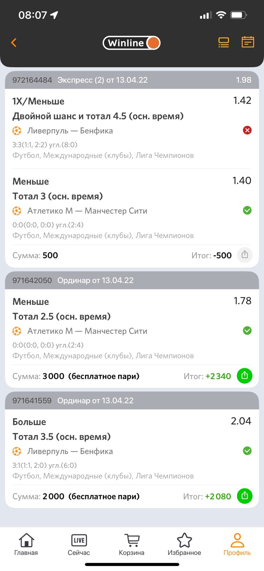This screenshot has width=264, height=571.
Task: Switch to the Профиль tab
Action: point(237,544)
